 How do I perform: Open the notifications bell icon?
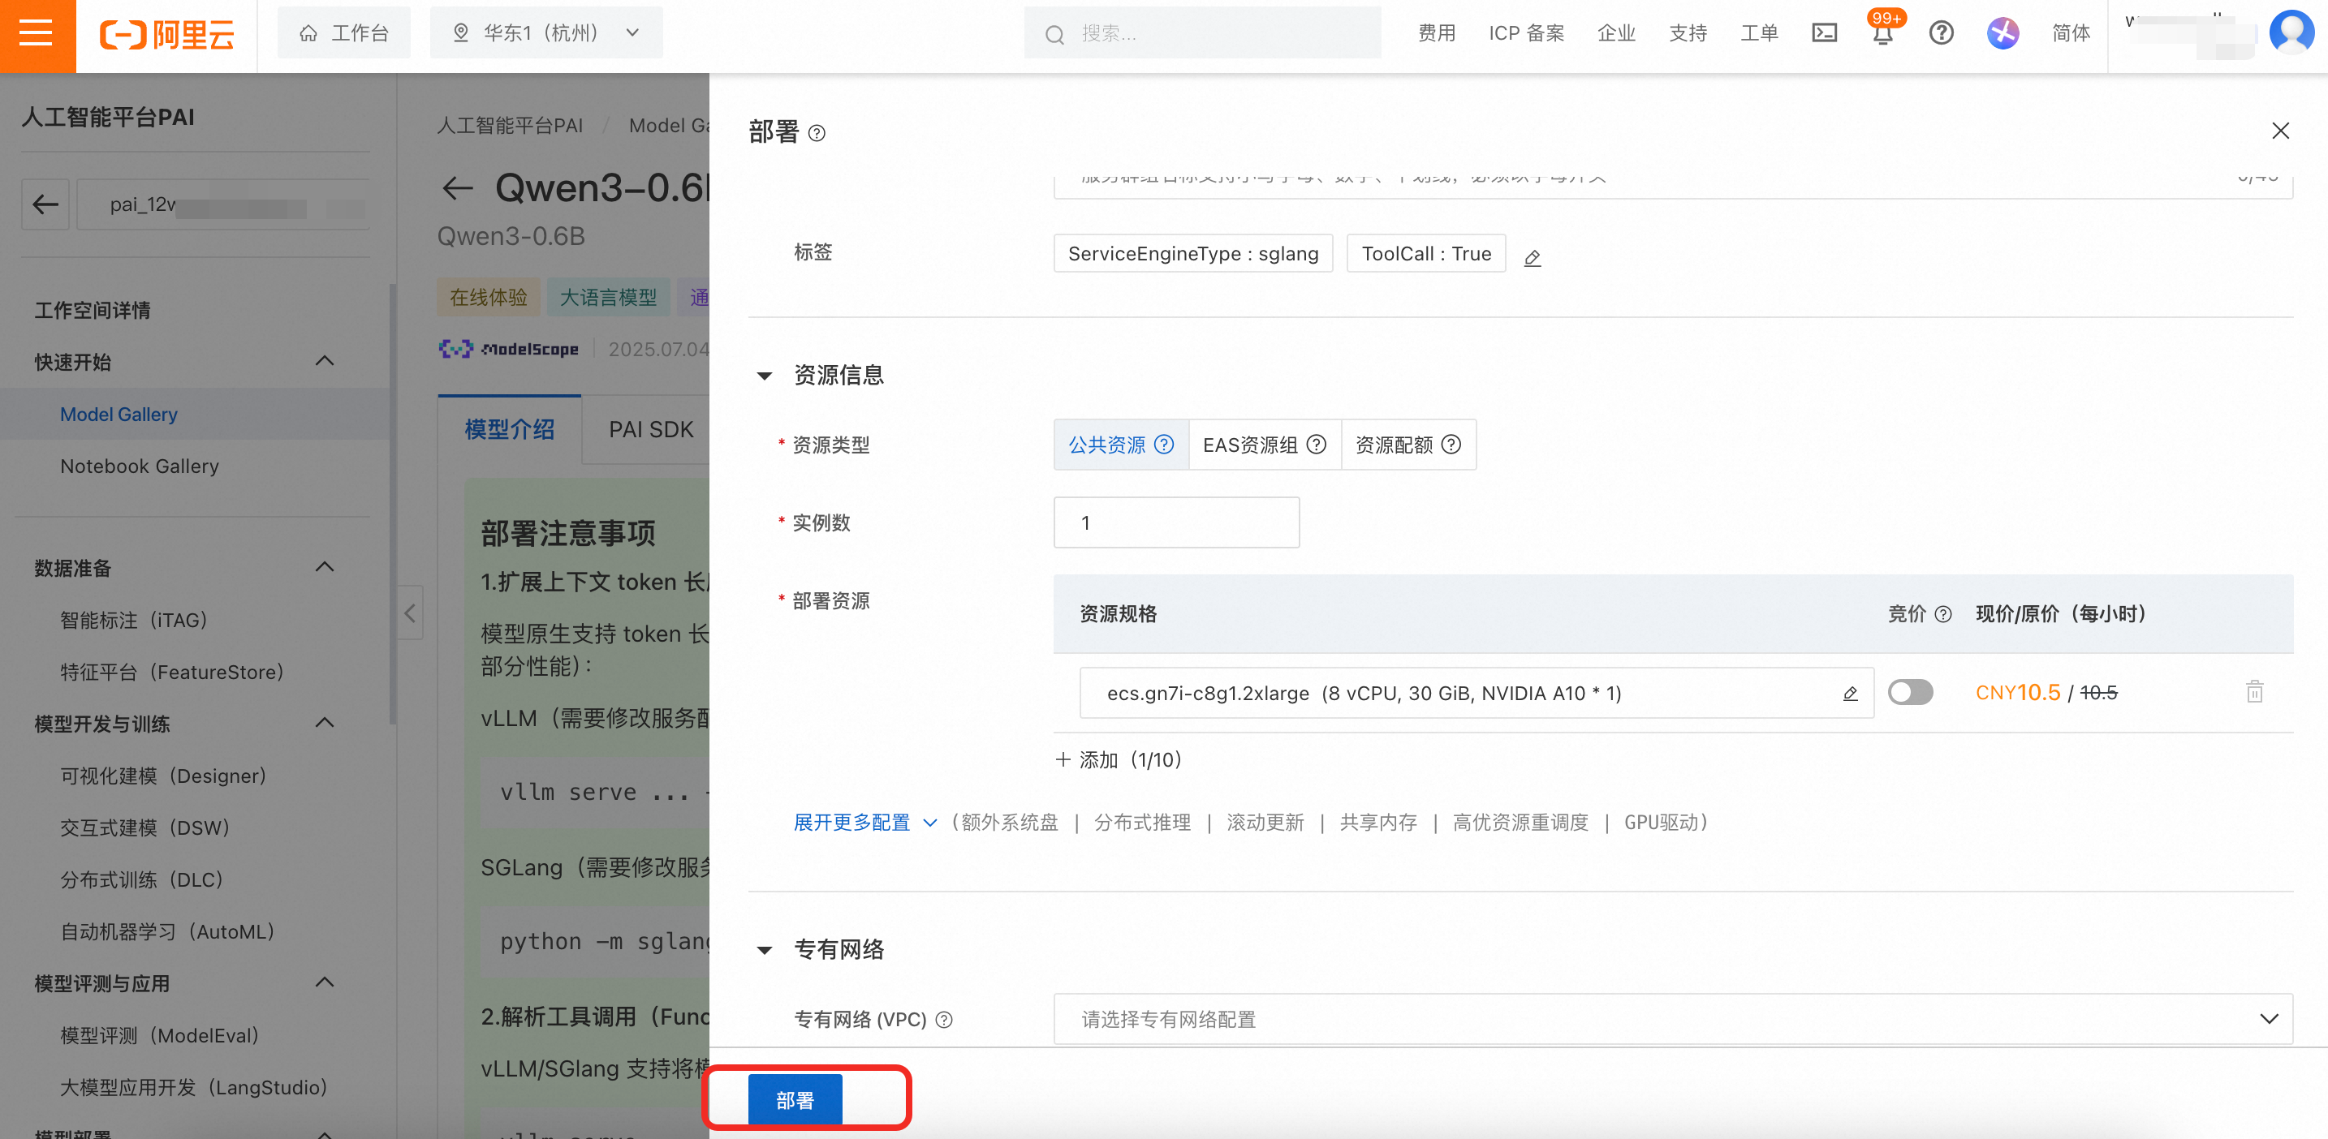[1882, 34]
